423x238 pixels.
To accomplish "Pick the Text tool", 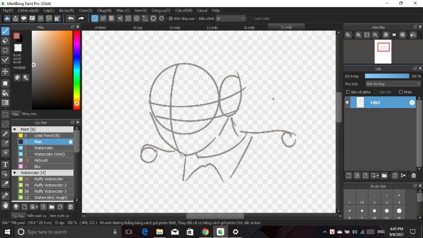I will point(5,164).
